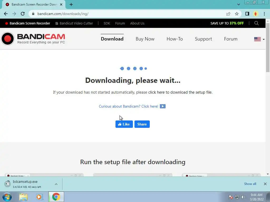Viewport: 270px width, 202px height.
Task: Open the tab search chevron
Action: [x=238, y=4]
